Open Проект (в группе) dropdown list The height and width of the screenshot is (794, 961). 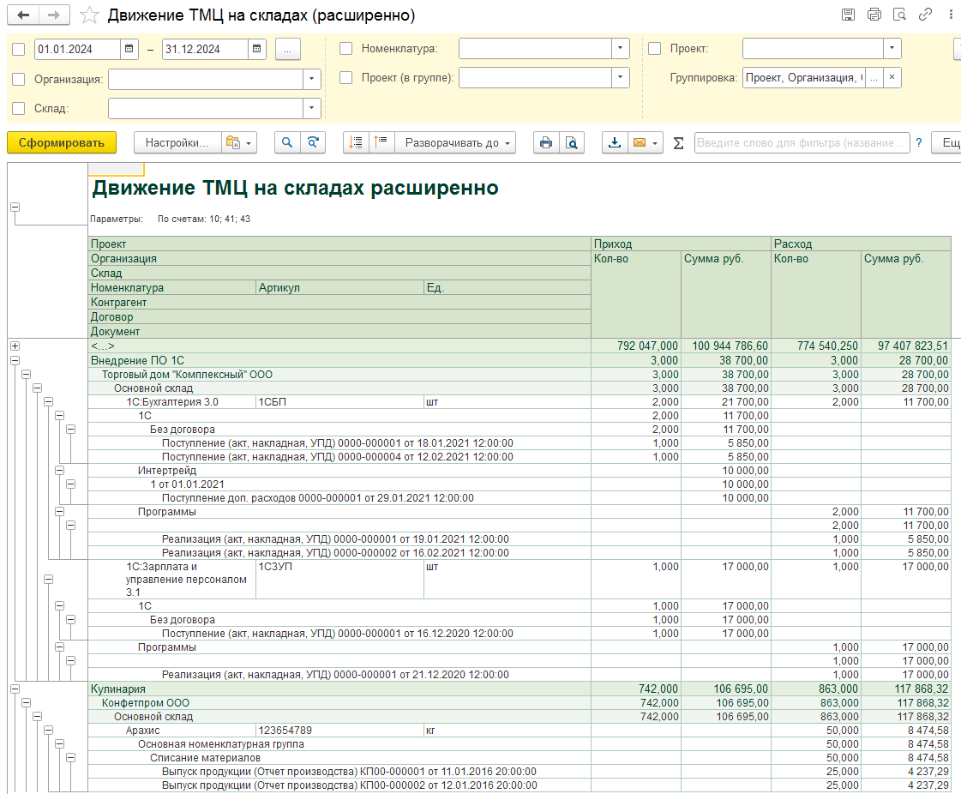click(621, 77)
